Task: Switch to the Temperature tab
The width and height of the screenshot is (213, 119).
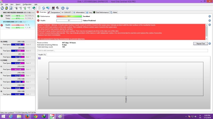Action: click(54, 12)
